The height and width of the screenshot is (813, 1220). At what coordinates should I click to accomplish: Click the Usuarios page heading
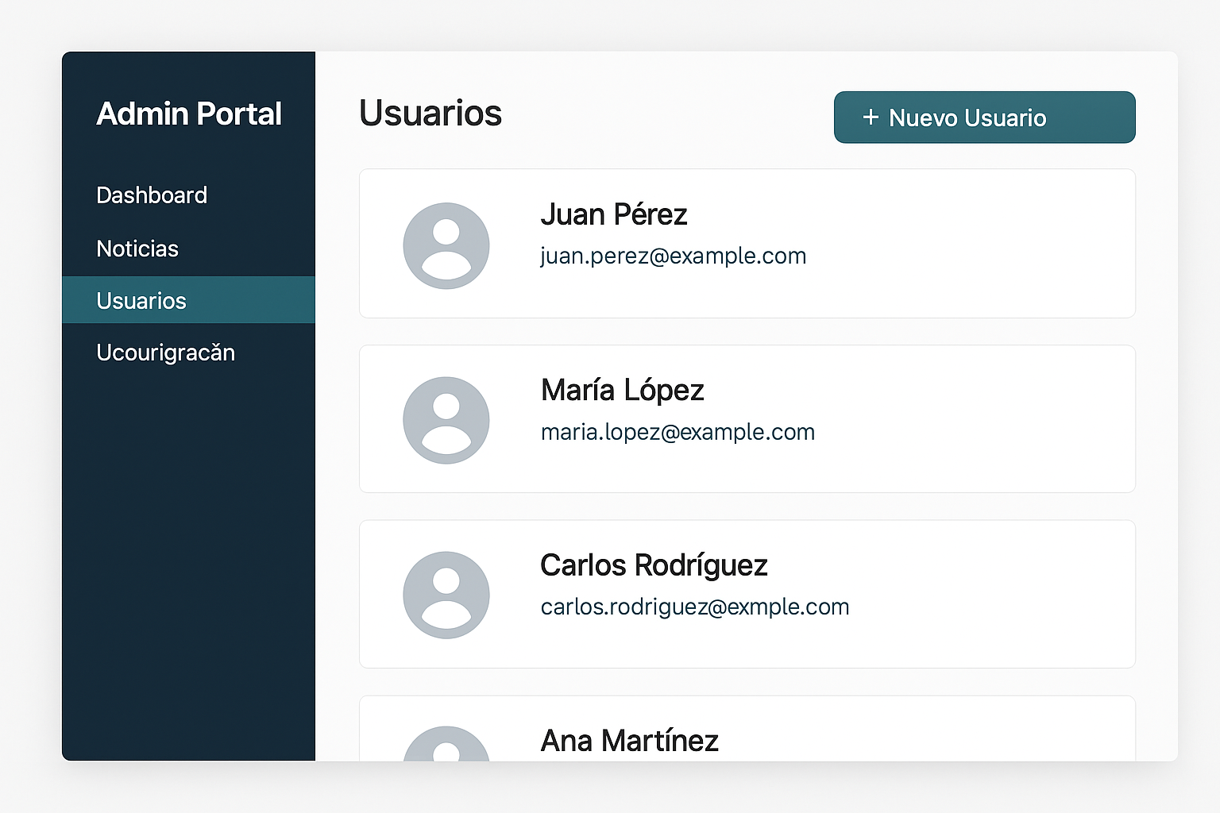point(430,113)
